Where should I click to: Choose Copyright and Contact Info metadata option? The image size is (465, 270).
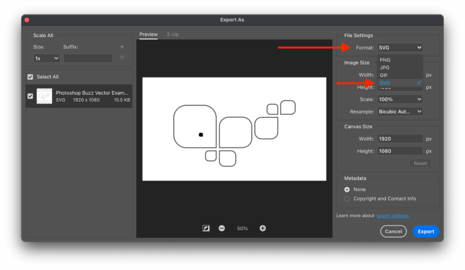[x=347, y=198]
